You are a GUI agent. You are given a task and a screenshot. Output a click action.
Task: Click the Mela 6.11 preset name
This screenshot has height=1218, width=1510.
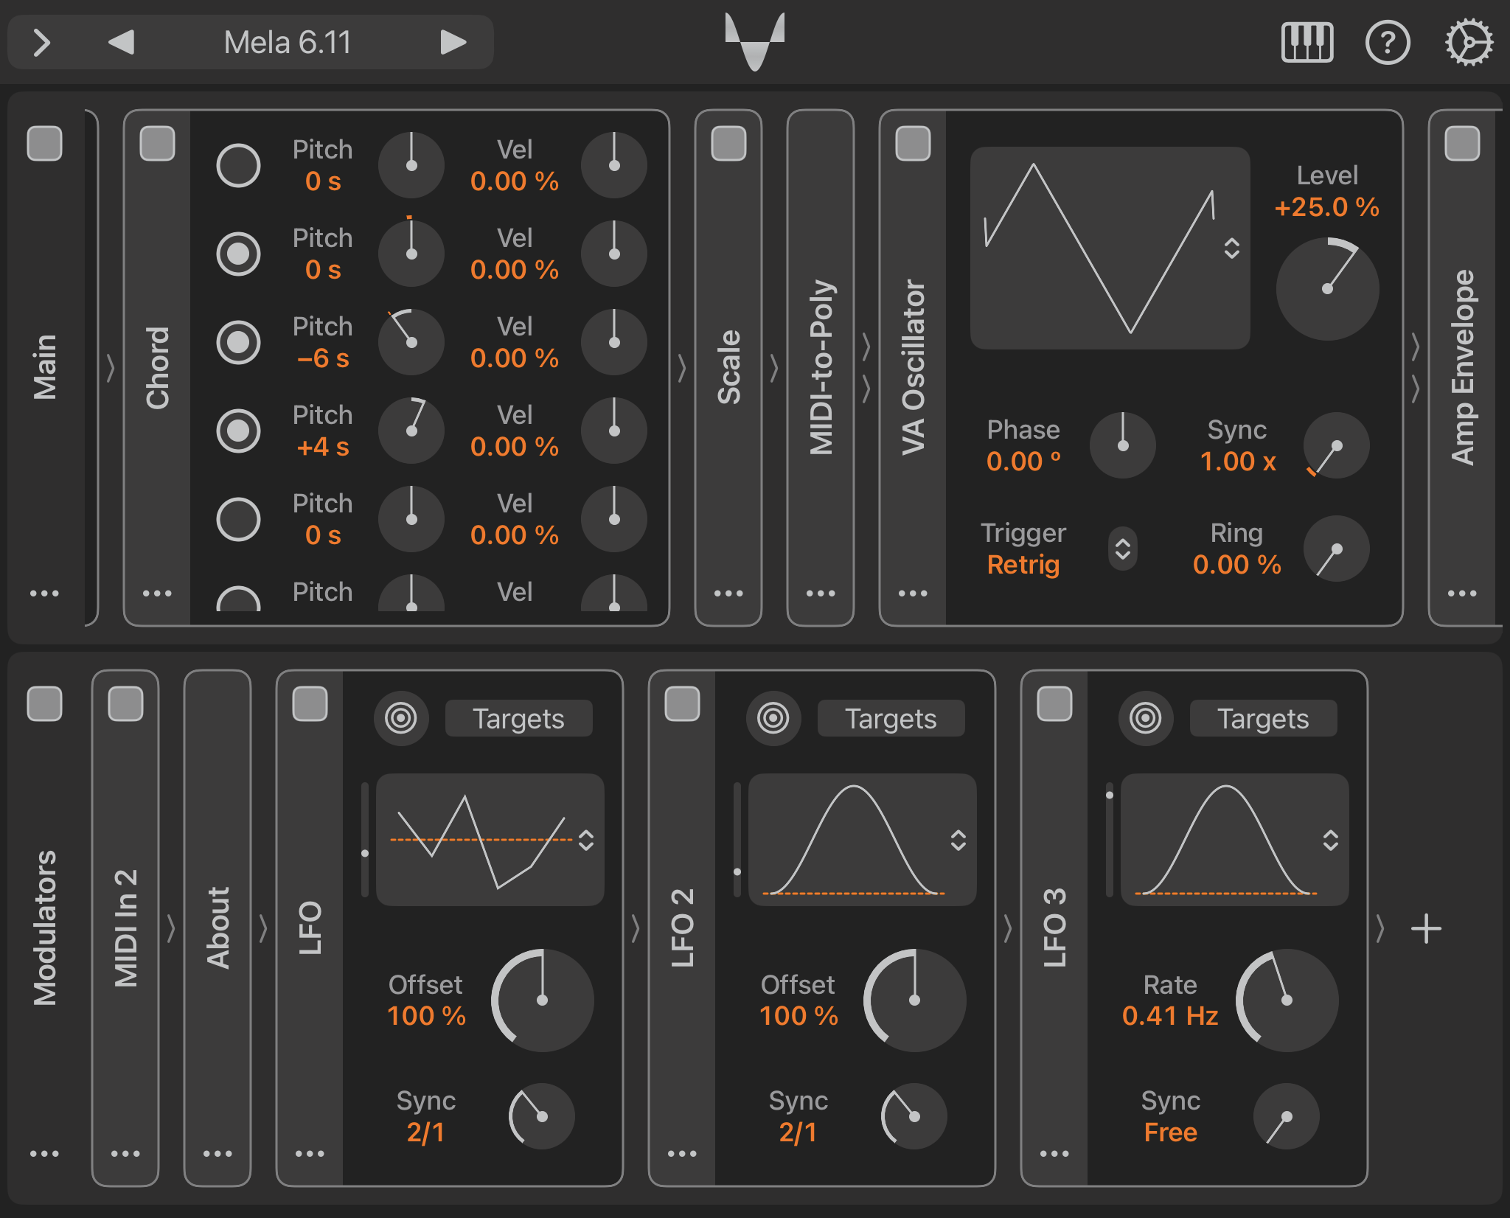point(288,42)
